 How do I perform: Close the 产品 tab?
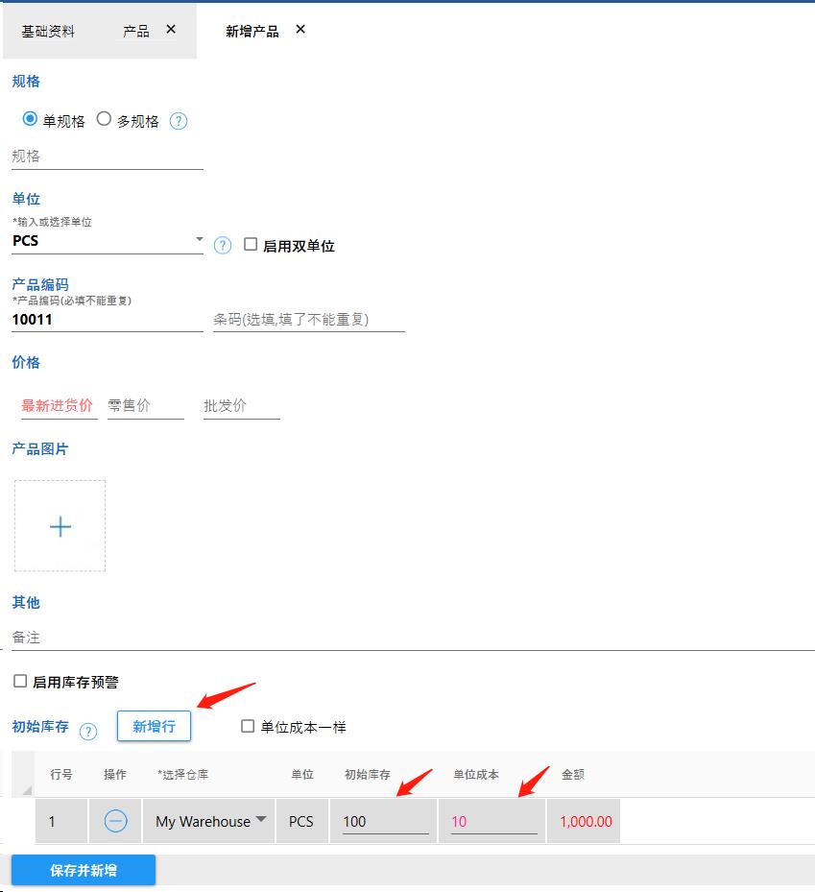(171, 30)
